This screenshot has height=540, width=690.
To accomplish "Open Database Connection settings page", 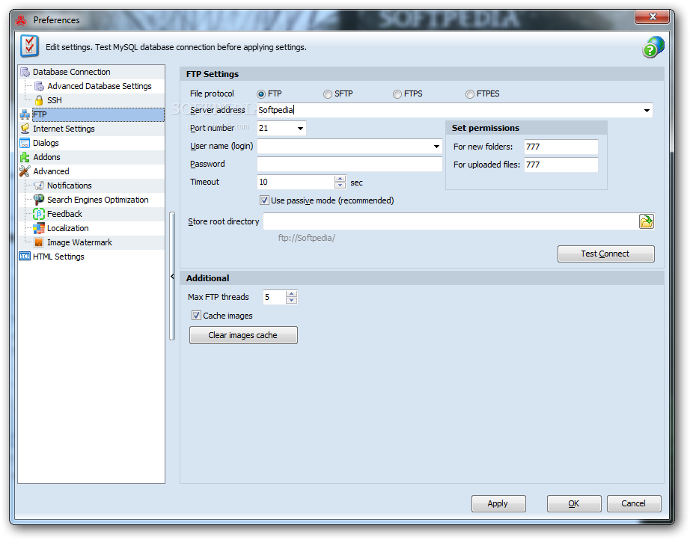I will pos(71,72).
